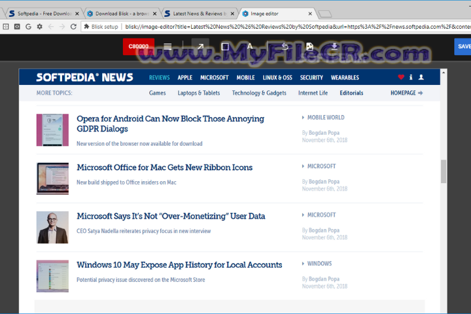471x314 pixels.
Task: Open Technology & Gadgets topic link
Action: point(259,93)
